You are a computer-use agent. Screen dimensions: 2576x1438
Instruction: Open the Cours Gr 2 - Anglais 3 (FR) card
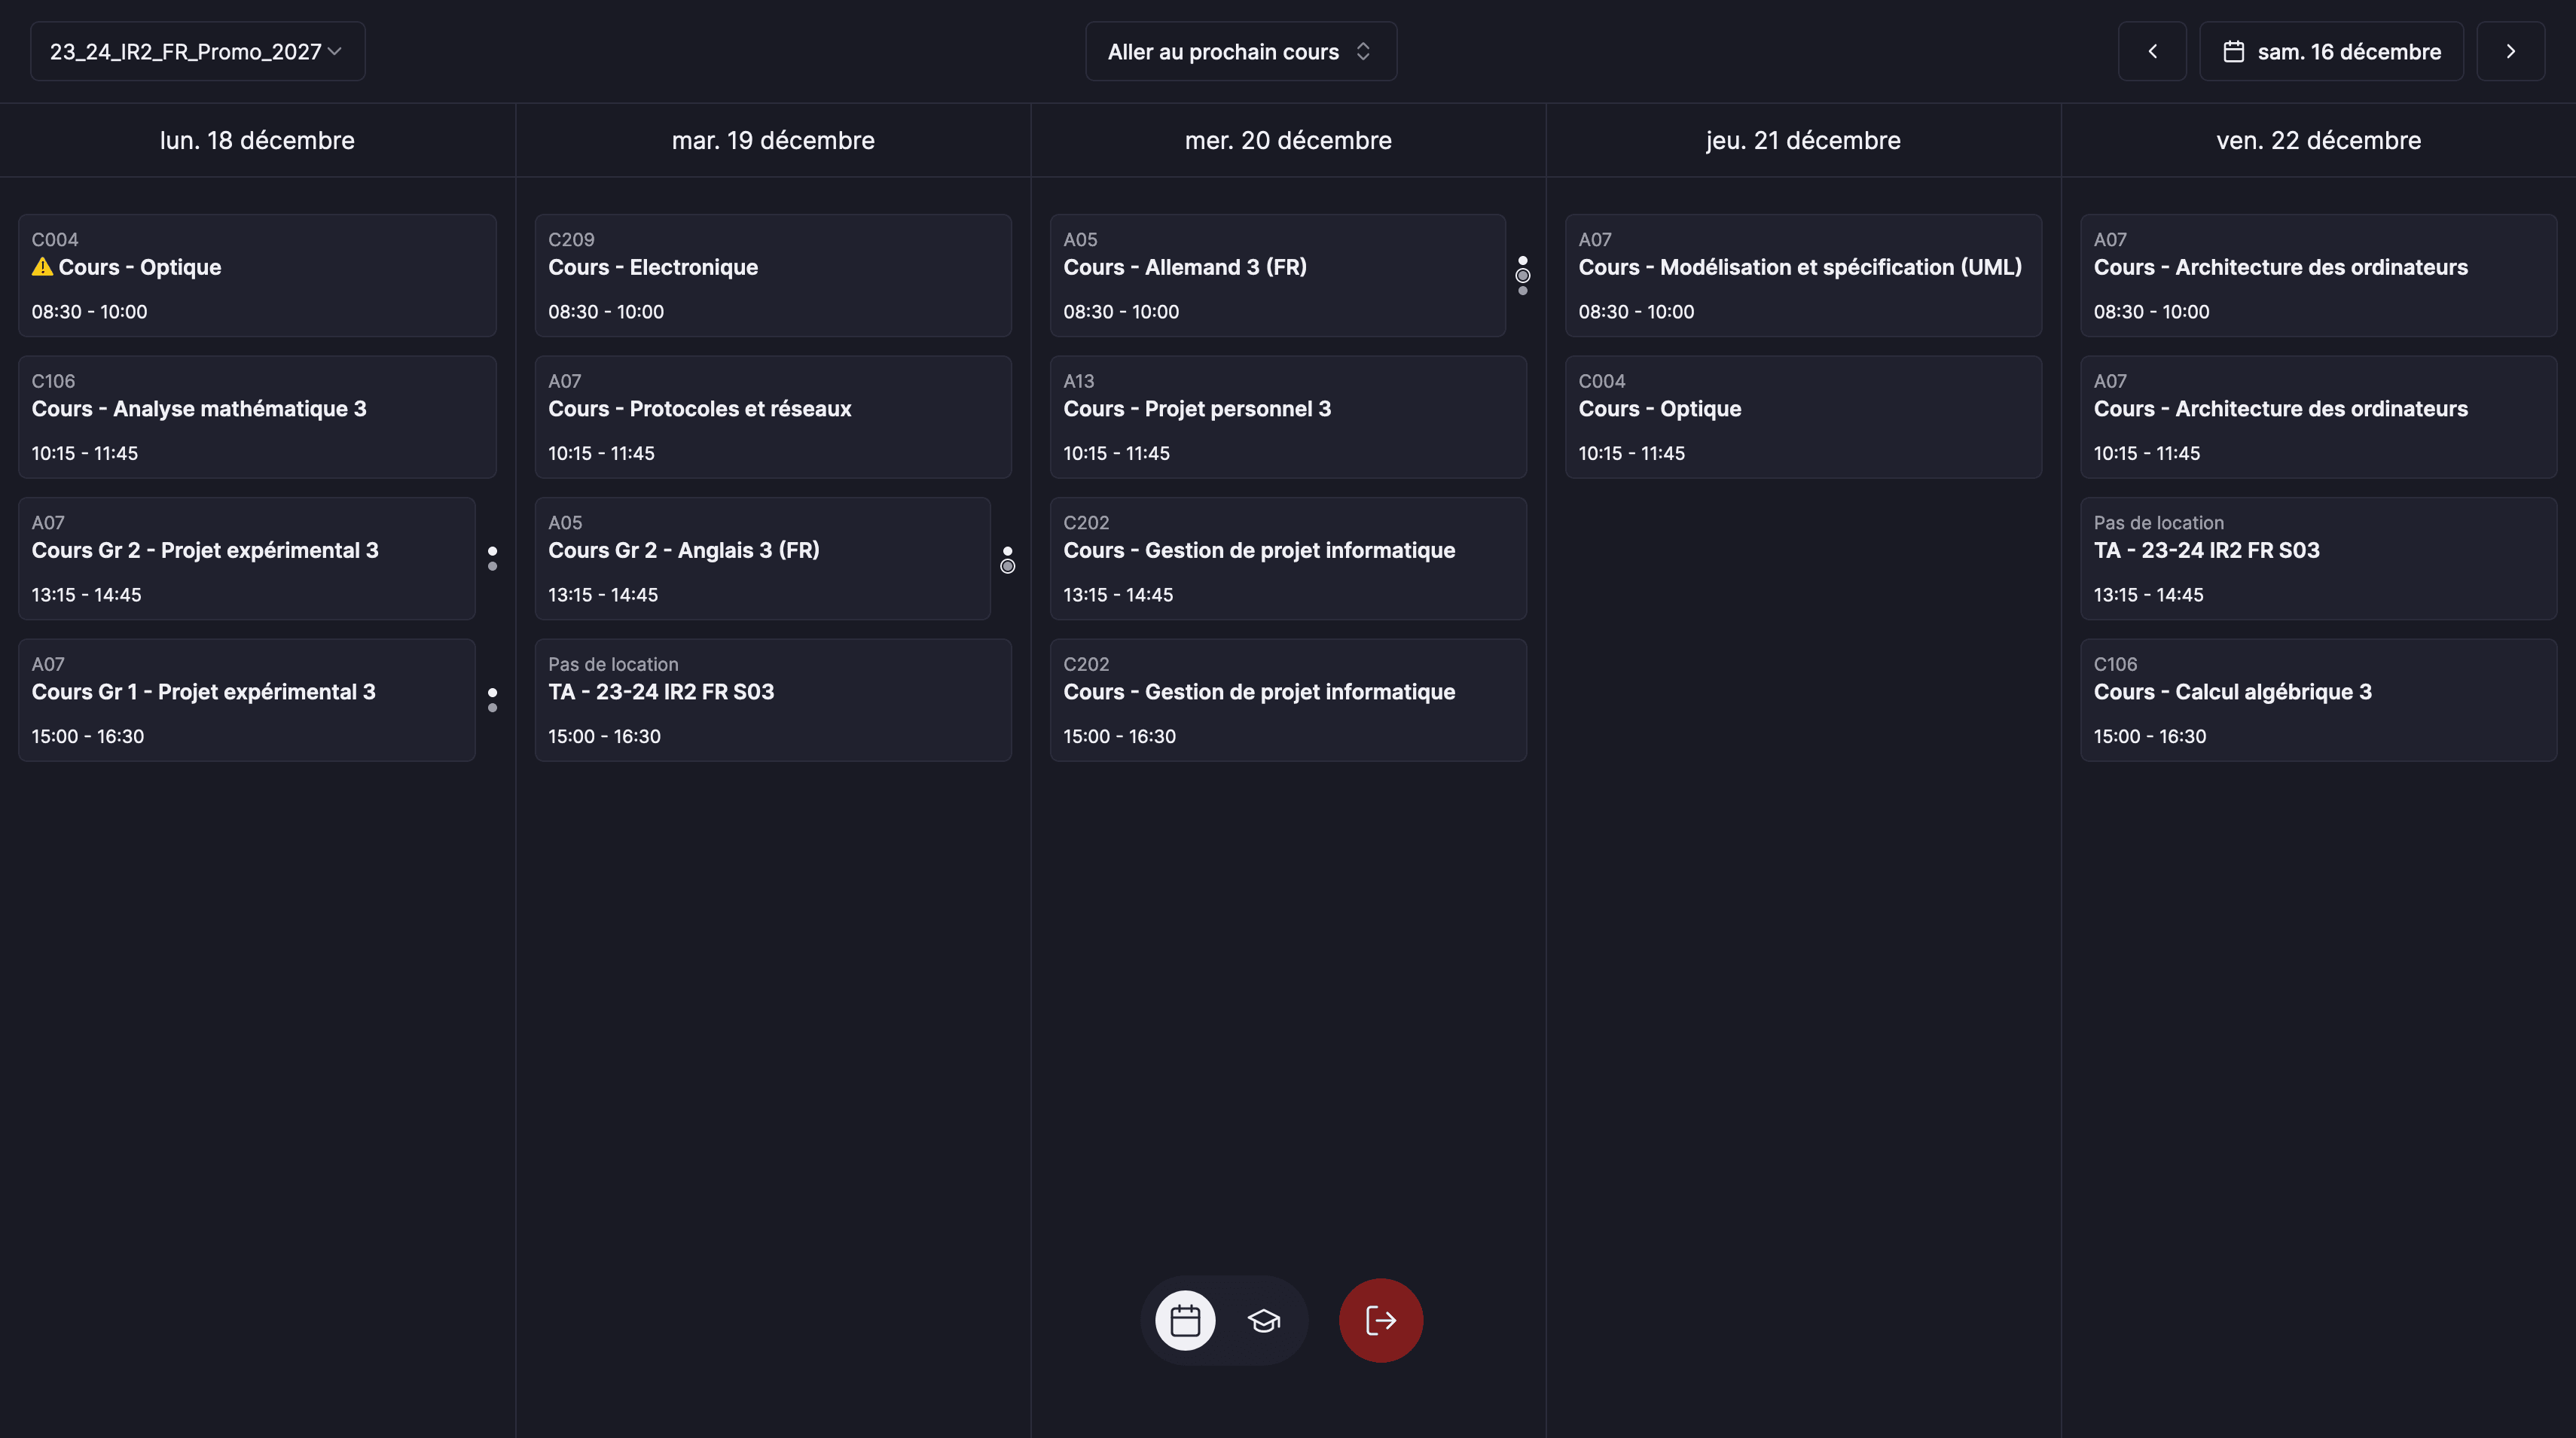pos(762,559)
